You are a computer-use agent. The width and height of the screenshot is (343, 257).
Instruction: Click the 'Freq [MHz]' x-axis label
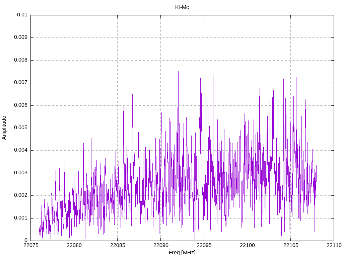click(x=182, y=253)
